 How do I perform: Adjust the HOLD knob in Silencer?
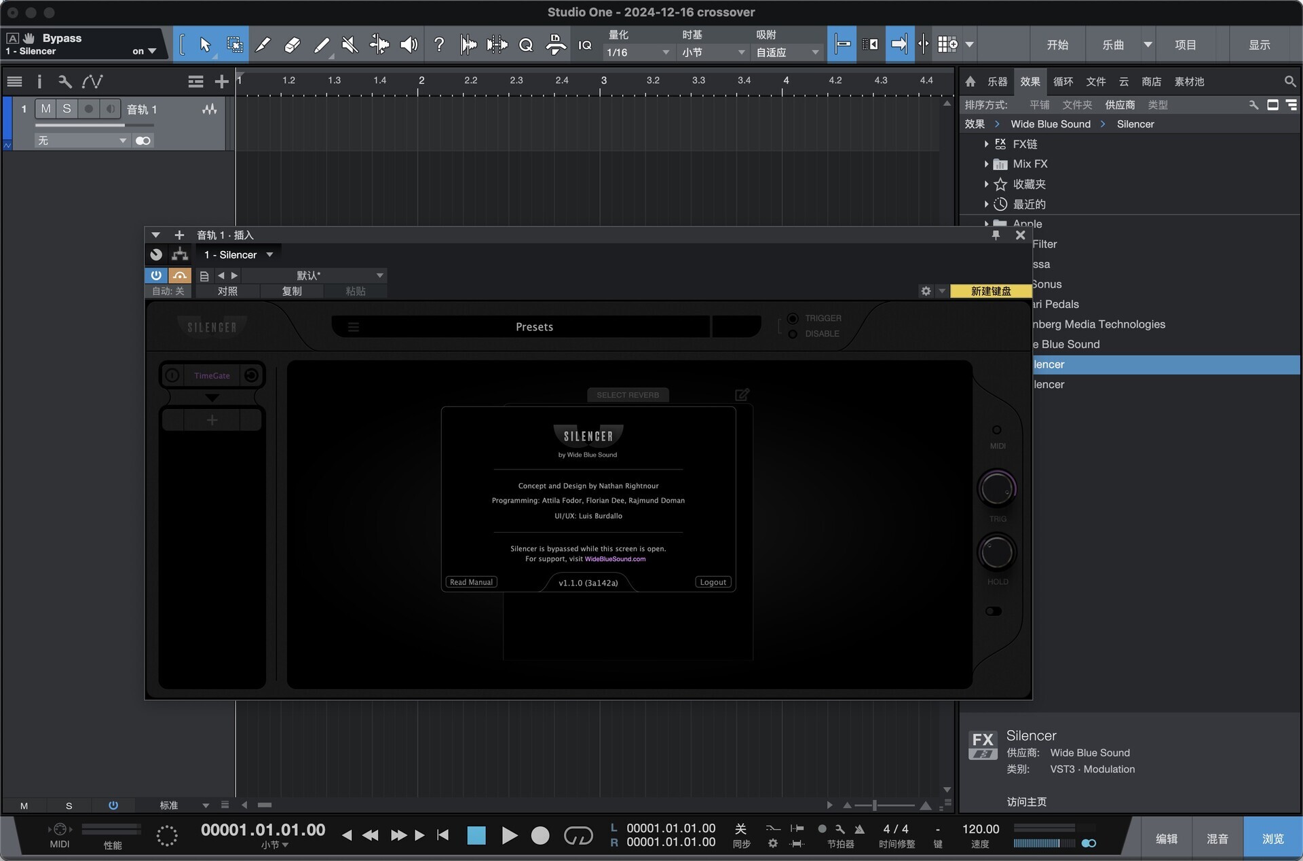pyautogui.click(x=996, y=552)
